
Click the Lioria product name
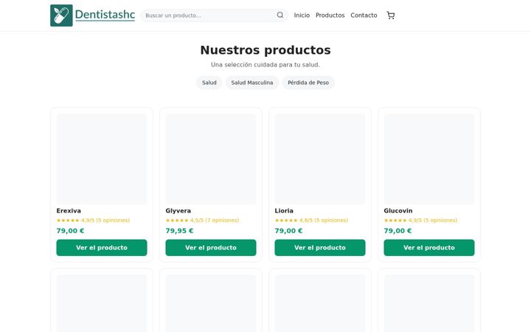pos(284,211)
